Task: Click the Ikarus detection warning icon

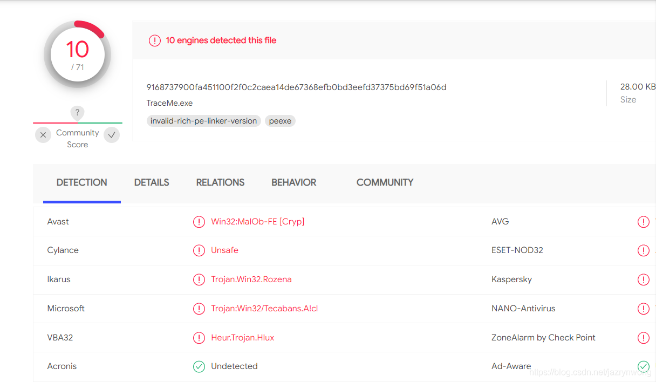Action: (199, 279)
